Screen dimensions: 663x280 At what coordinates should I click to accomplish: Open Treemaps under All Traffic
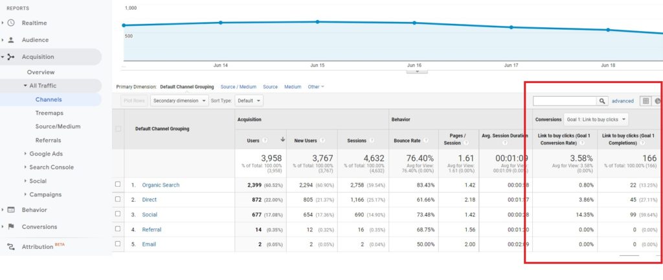click(49, 113)
